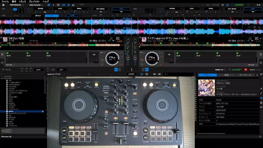263x148 pixels.
Task: Click the deck 2 orange CUE button
Action: [x=142, y=60]
